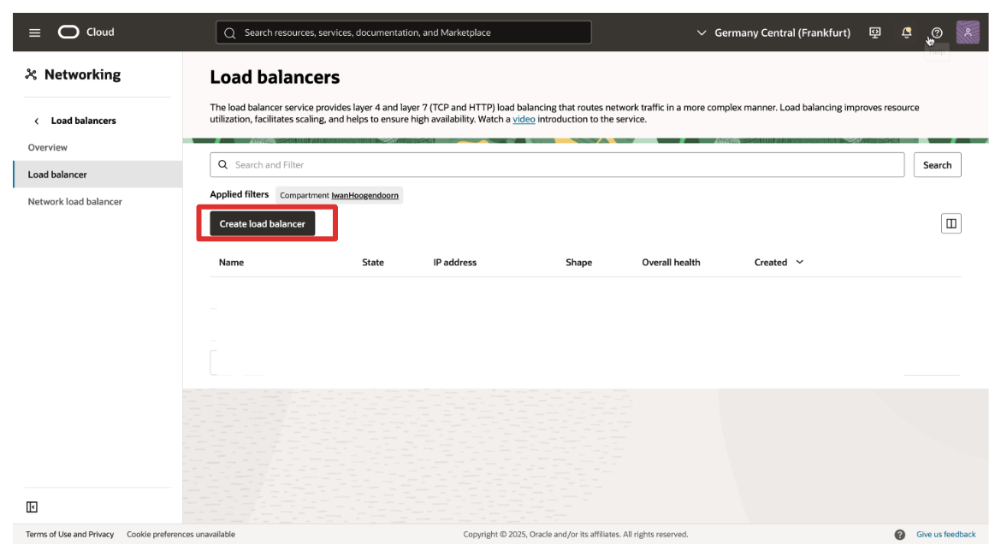The width and height of the screenshot is (1001, 557).
Task: Open the Cloud Shell developer tools icon
Action: 874,33
